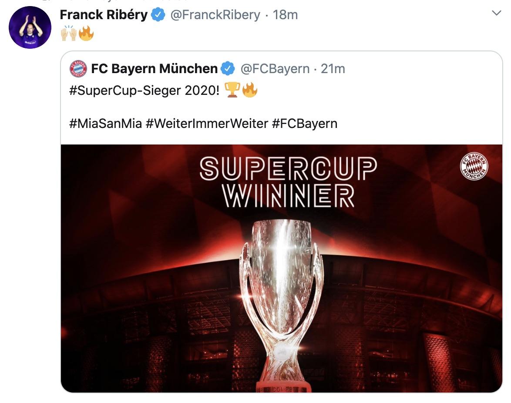Open the #MiaSanMia hashtag
Screen dimensions: 511x403
[106, 124]
